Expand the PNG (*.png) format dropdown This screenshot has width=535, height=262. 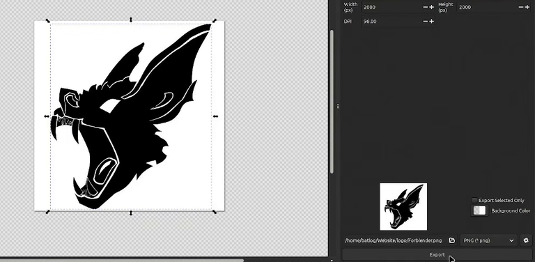488,240
